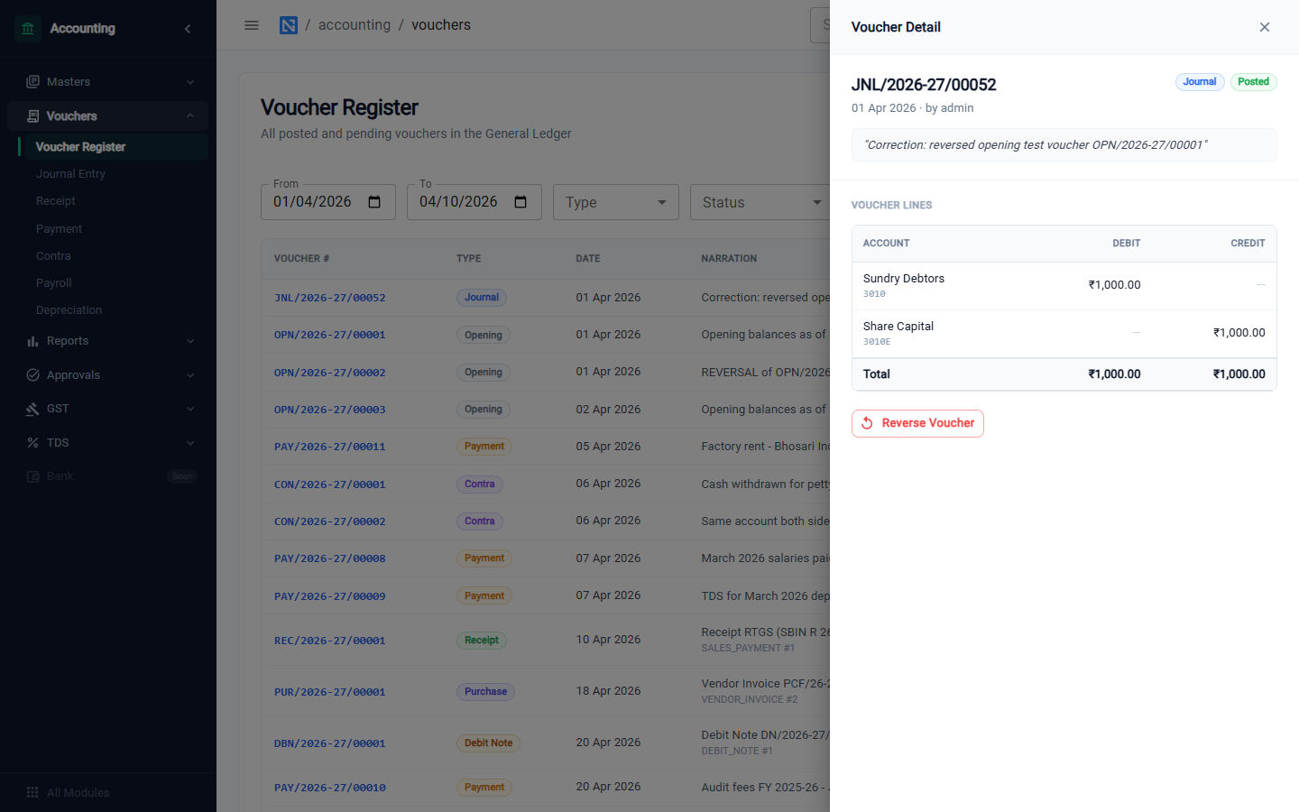Click the Vouchers sidebar icon
1299x812 pixels.
coord(33,116)
